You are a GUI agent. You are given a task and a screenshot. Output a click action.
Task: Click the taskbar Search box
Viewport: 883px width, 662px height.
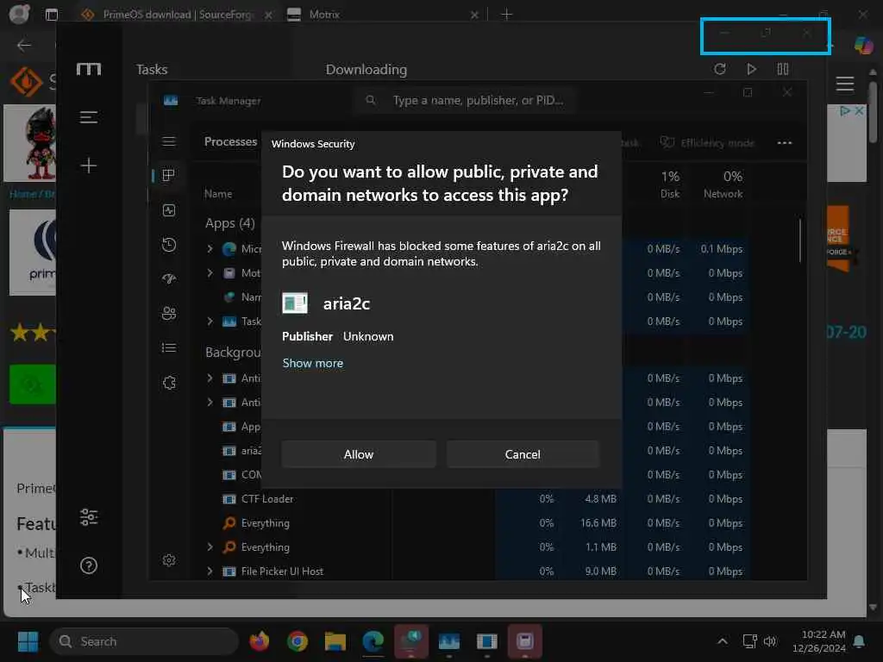coord(144,641)
